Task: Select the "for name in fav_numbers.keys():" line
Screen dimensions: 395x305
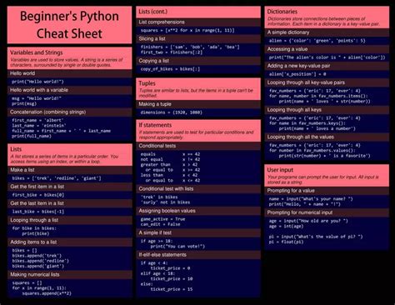Action: (307, 123)
